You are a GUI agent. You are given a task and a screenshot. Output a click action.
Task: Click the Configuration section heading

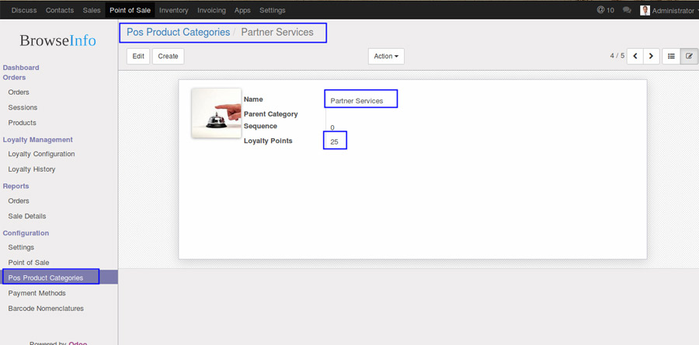[26, 233]
